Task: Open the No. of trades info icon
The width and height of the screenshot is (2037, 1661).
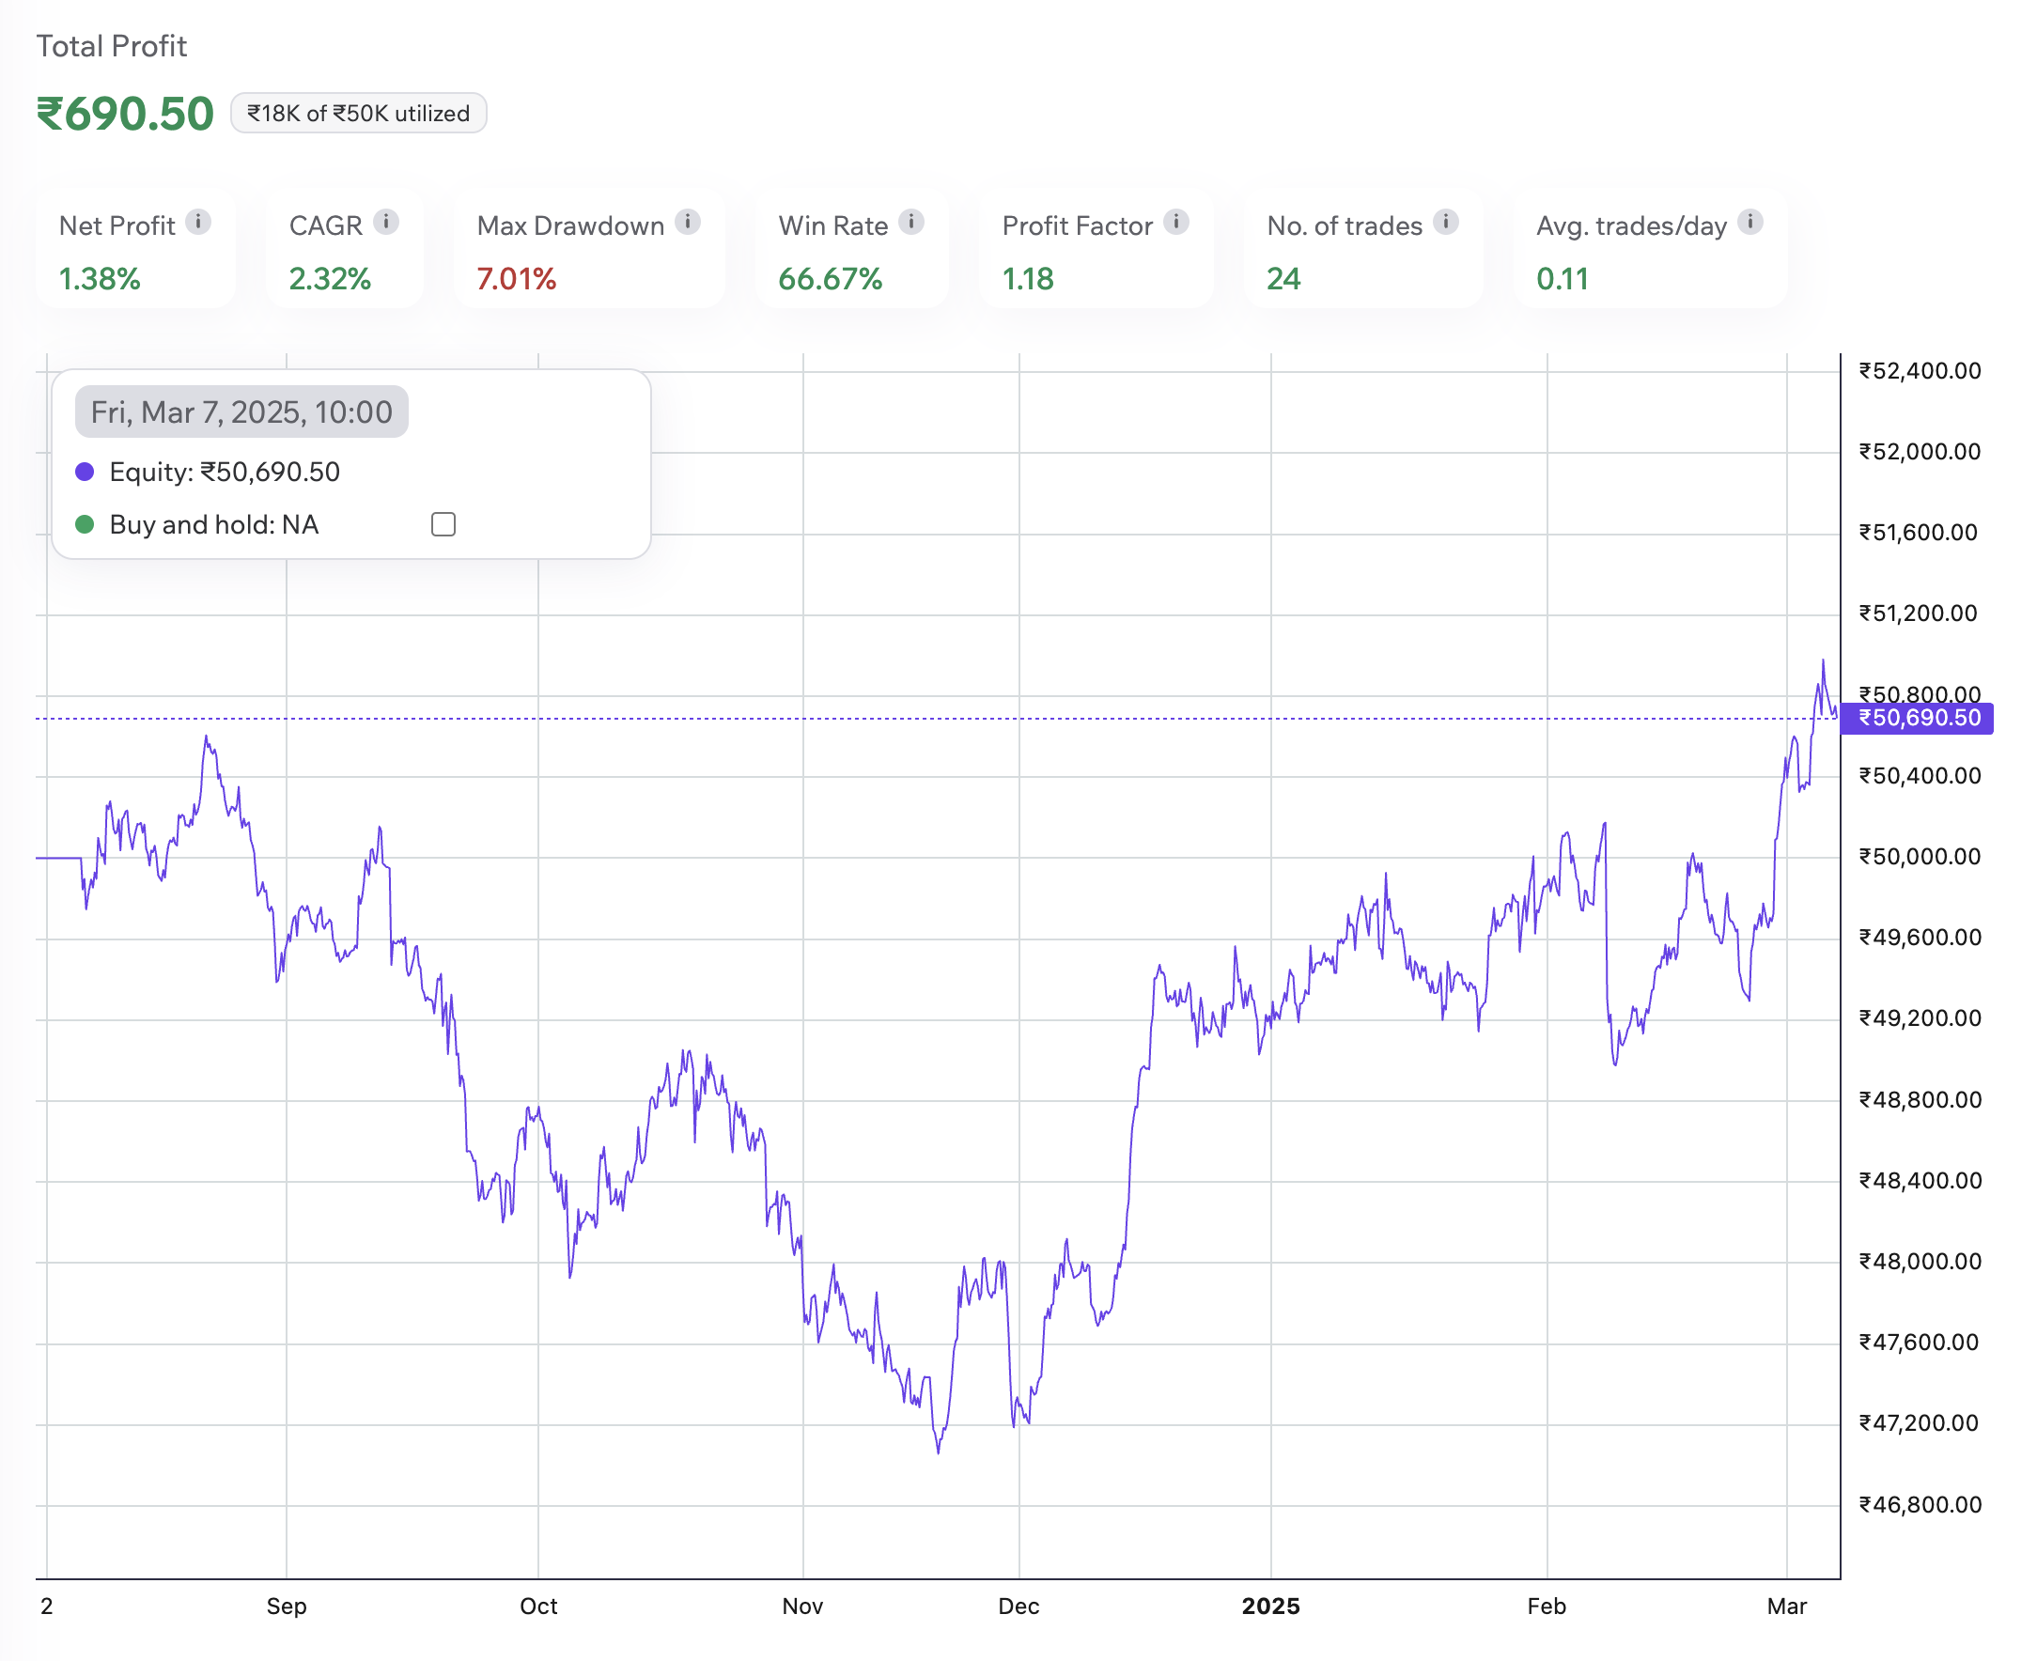Action: (x=1445, y=224)
